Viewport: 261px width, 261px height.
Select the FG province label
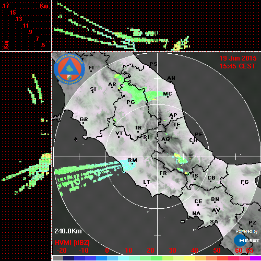tap(245, 182)
